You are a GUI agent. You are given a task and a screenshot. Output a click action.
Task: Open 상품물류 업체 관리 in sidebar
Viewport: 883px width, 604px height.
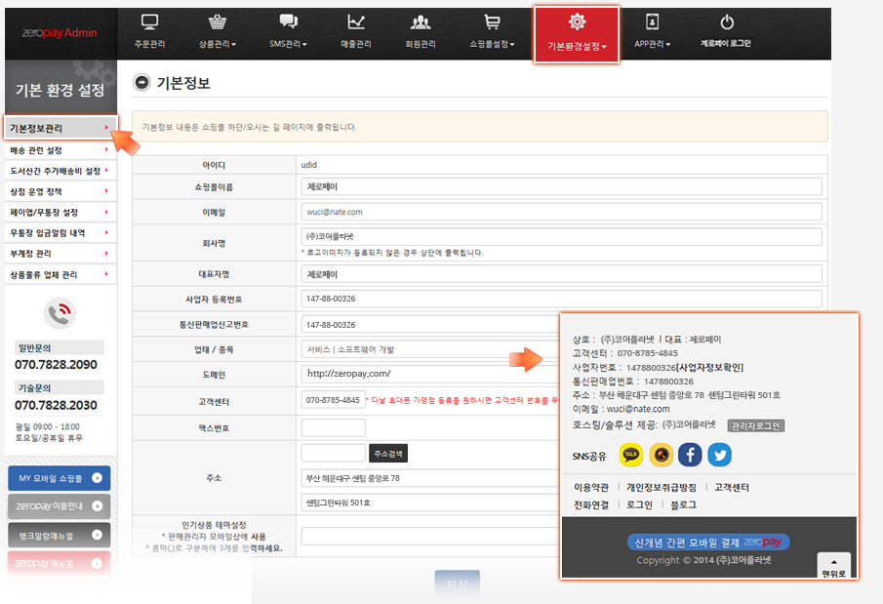click(x=60, y=274)
